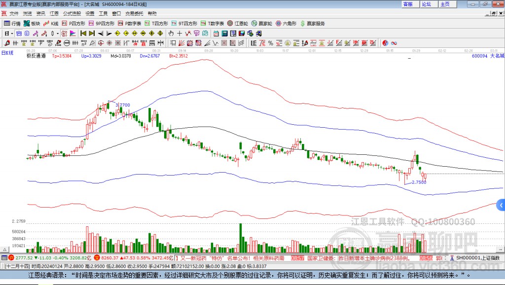505x285 pixels.
Task: Click the 客服 customer service button
Action: coord(408,4)
